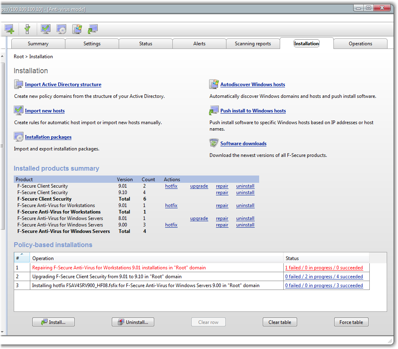The height and width of the screenshot is (349, 398).
Task: Click the Operation column header
Action: tap(156, 258)
